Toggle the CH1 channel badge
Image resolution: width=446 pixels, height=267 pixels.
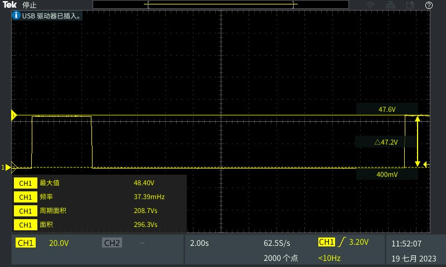(26, 243)
